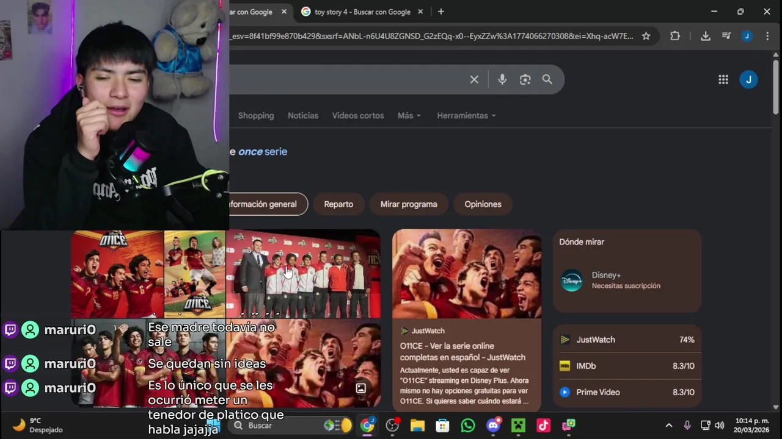Open Chrome profile J in toolbar
The height and width of the screenshot is (439, 782).
(747, 36)
